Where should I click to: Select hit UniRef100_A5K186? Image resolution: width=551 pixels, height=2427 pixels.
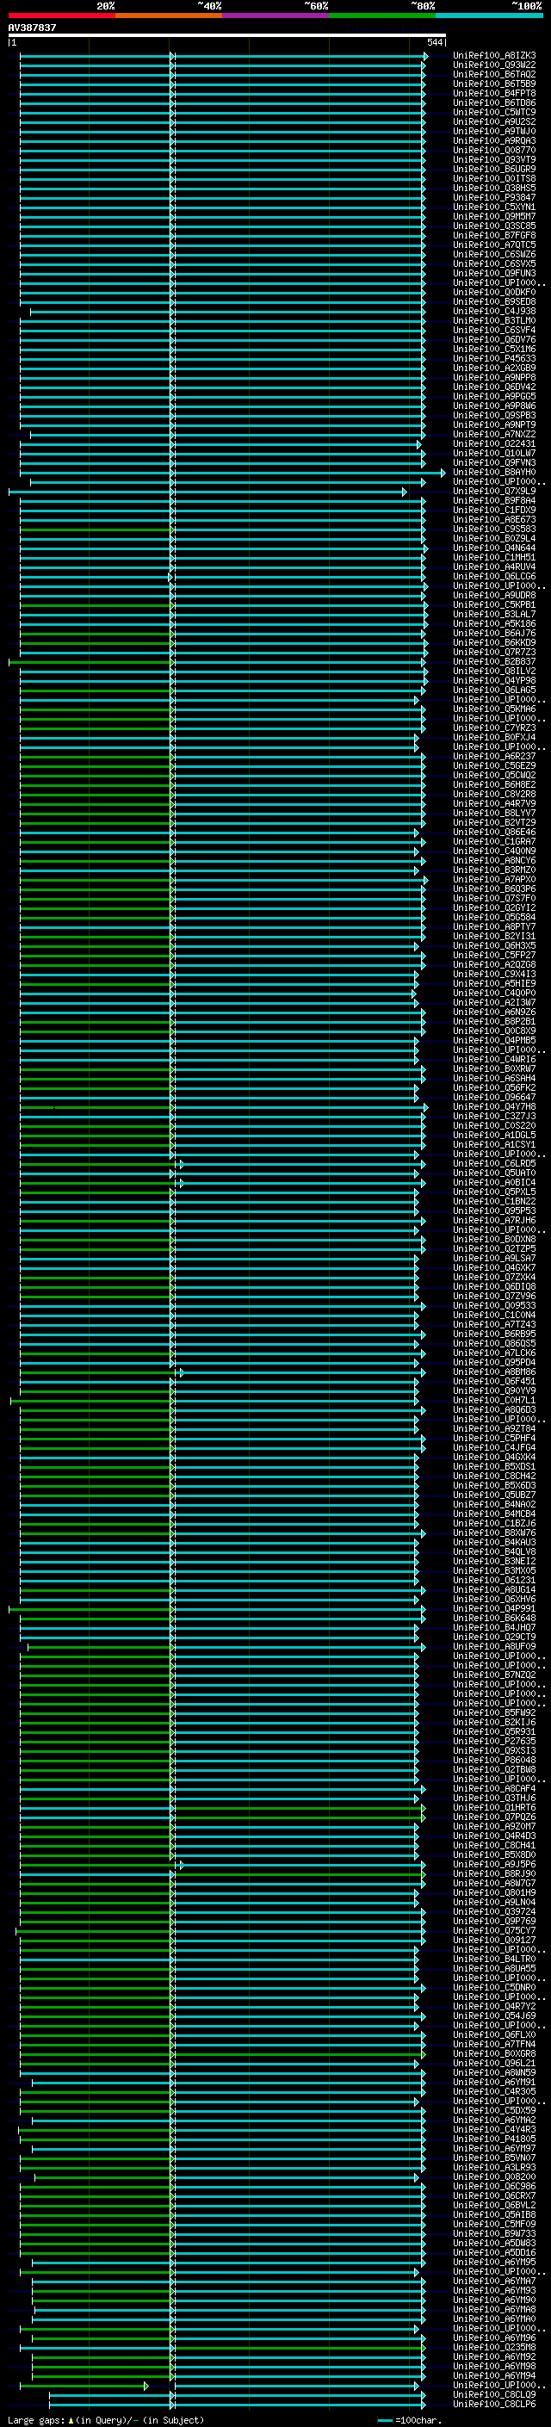point(493,623)
